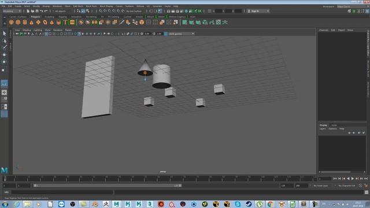The image size is (370, 208).
Task: Toggle snap to points
Action: pyautogui.click(x=110, y=11)
